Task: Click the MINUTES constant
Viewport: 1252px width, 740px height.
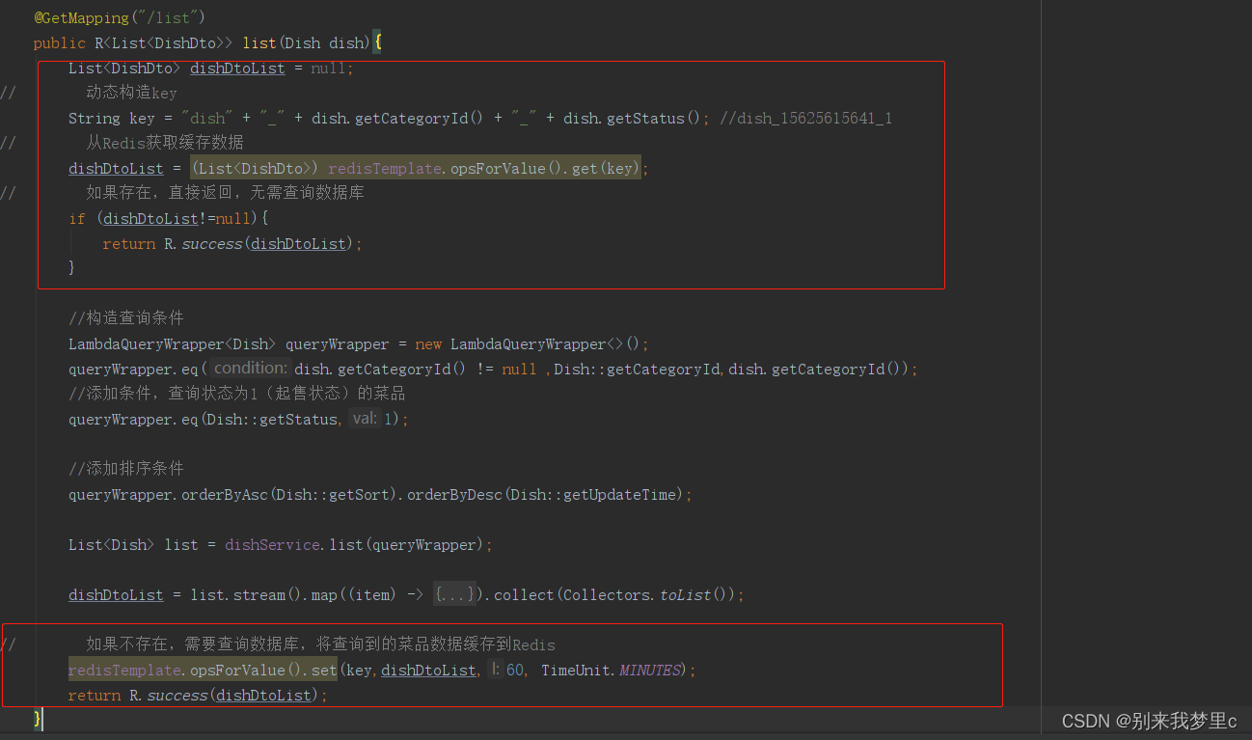Action: coord(649,670)
